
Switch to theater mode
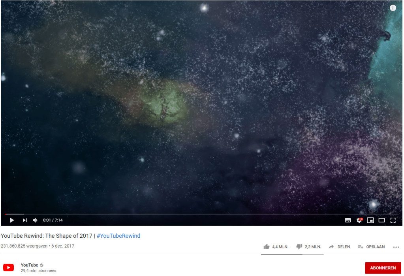point(381,220)
